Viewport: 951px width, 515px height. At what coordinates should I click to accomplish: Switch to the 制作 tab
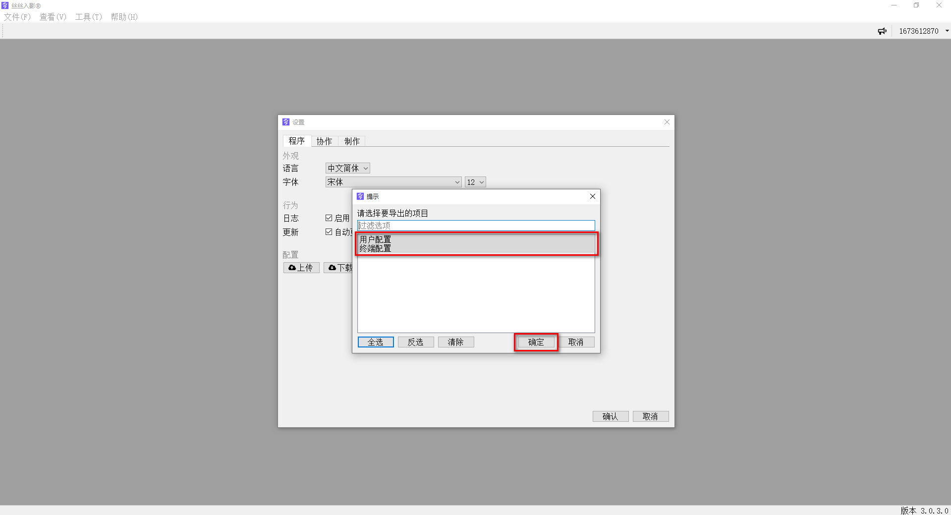352,141
